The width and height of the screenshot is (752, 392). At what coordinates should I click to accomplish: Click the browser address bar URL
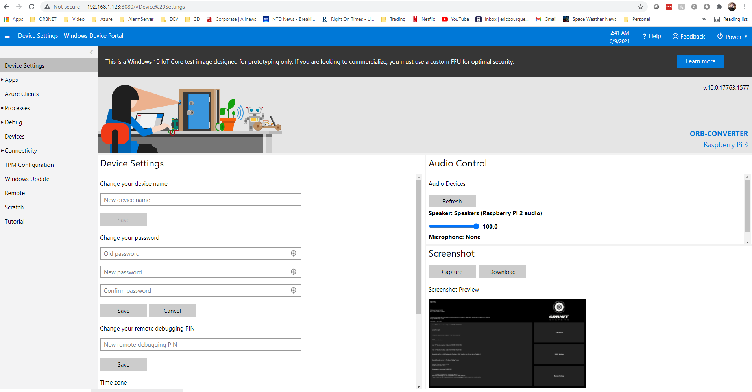[136, 7]
